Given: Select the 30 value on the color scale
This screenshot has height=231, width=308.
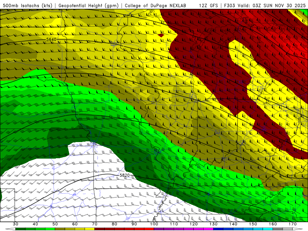Looking at the screenshot, I should click(15, 224).
